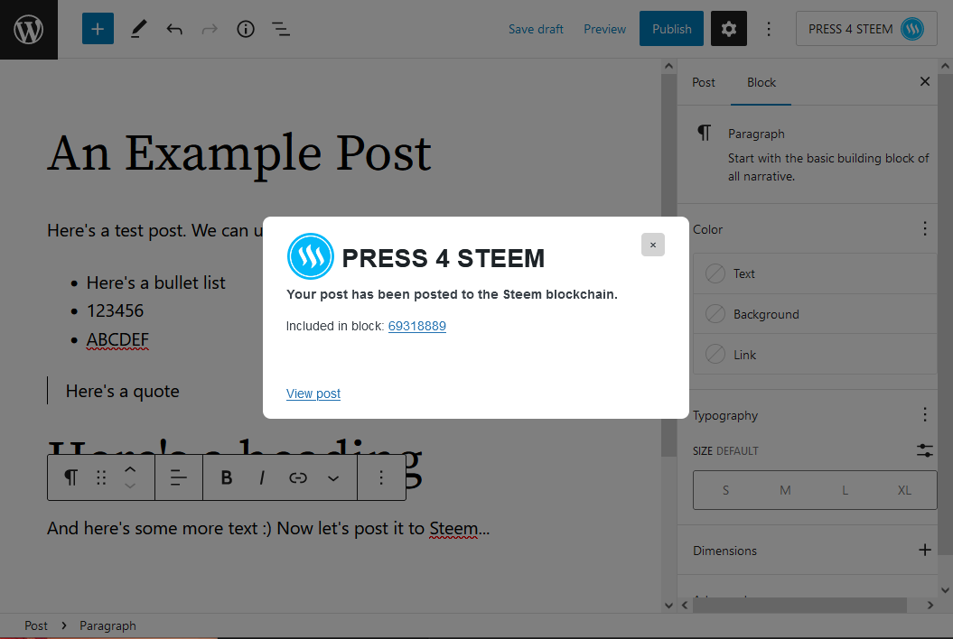Click "Here's a bullet list" item

[155, 283]
